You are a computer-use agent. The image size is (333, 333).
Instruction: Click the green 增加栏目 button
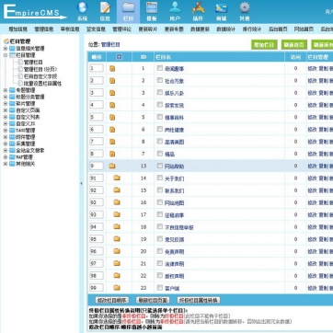(x=264, y=44)
